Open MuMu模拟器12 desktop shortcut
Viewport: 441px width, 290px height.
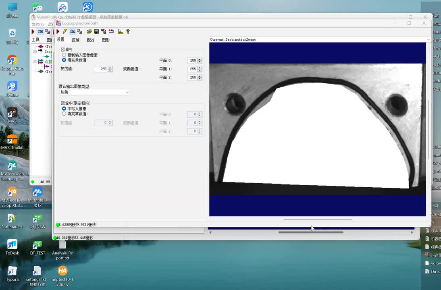(37, 197)
